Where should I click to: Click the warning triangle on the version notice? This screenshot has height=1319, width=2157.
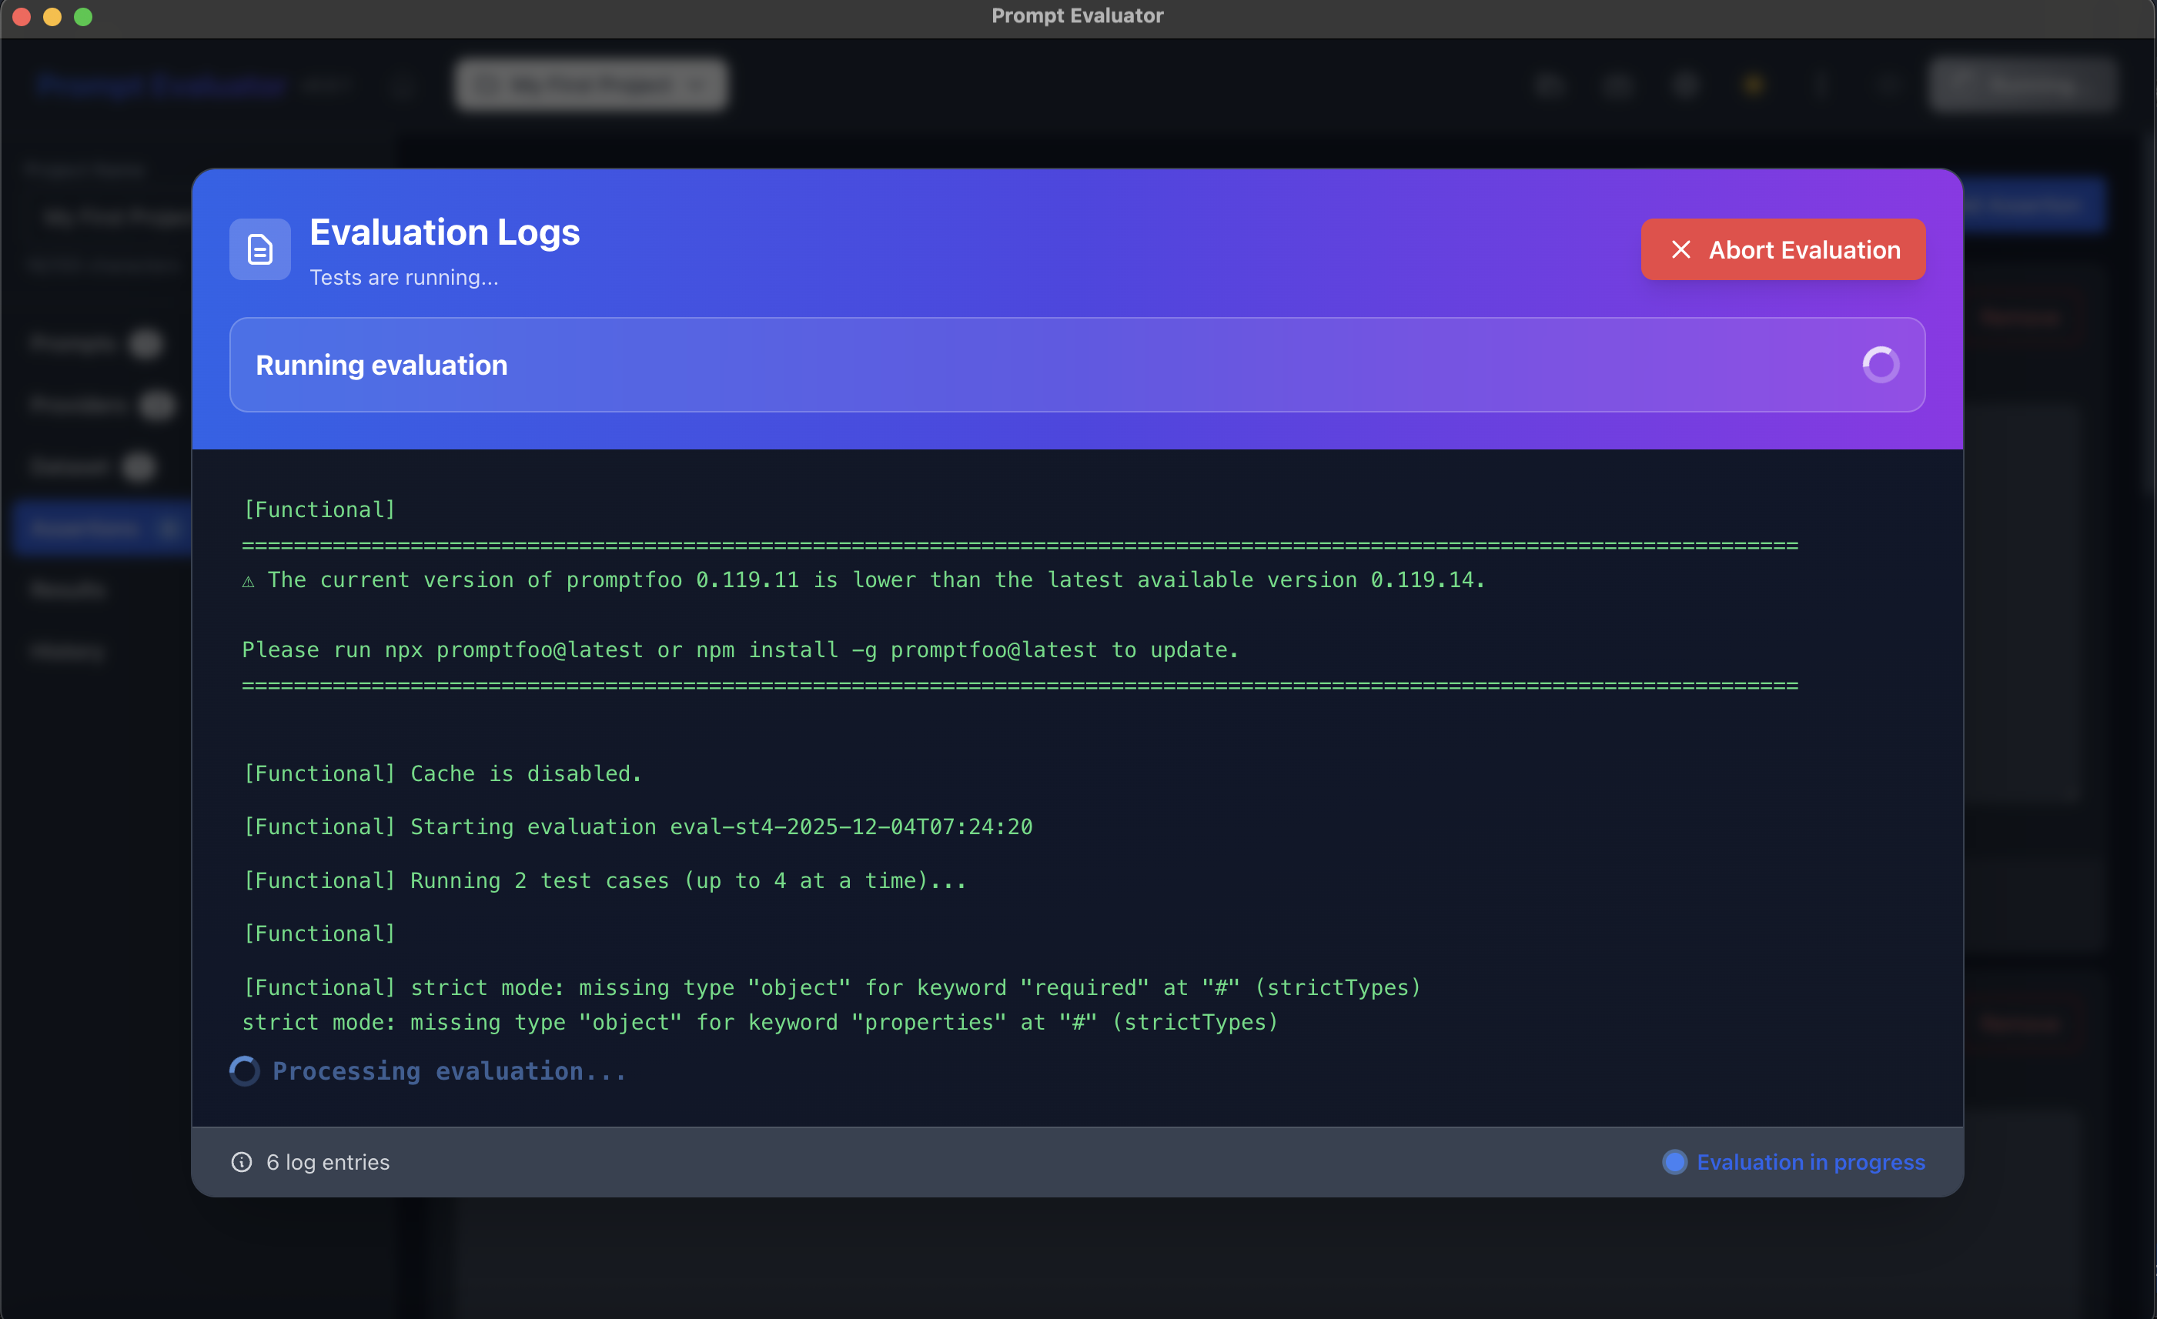pos(248,579)
